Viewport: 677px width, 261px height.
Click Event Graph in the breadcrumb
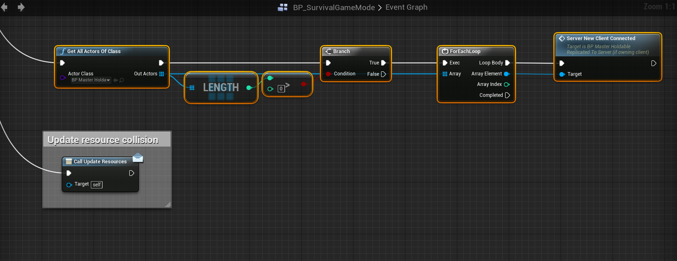point(406,7)
